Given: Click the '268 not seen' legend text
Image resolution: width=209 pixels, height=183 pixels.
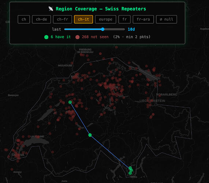Looking at the screenshot, I should (x=95, y=37).
